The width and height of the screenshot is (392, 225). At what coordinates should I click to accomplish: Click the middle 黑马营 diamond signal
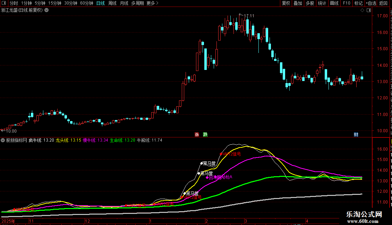[x=199, y=173]
